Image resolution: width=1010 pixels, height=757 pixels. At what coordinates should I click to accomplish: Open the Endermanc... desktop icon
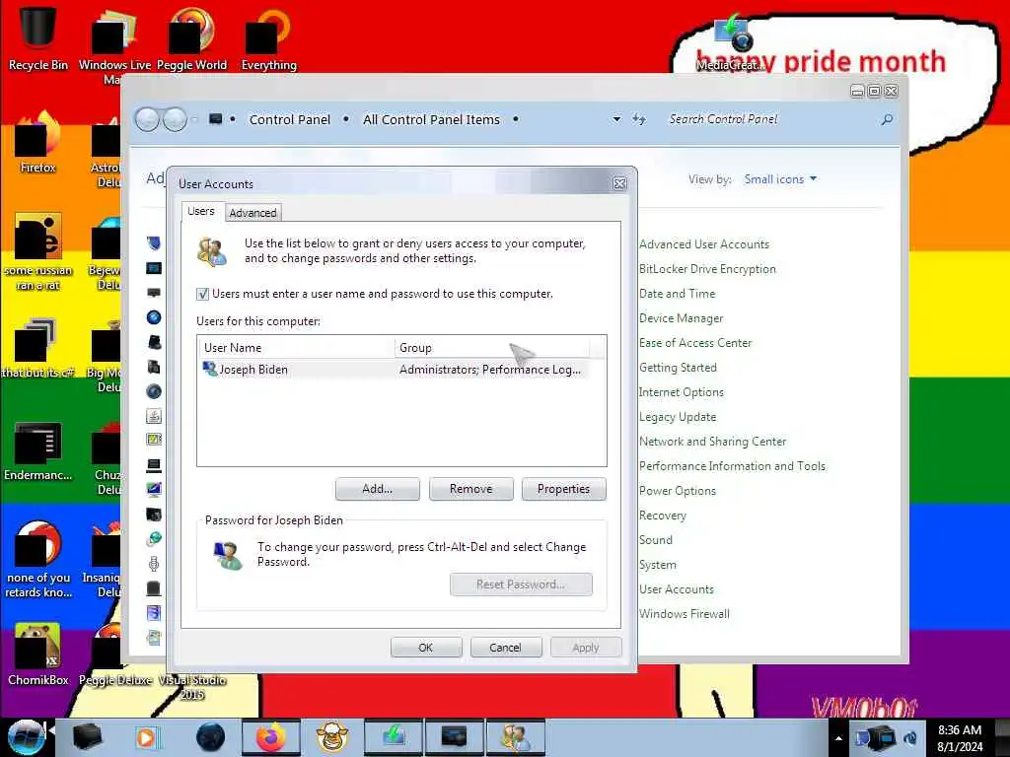(x=37, y=450)
